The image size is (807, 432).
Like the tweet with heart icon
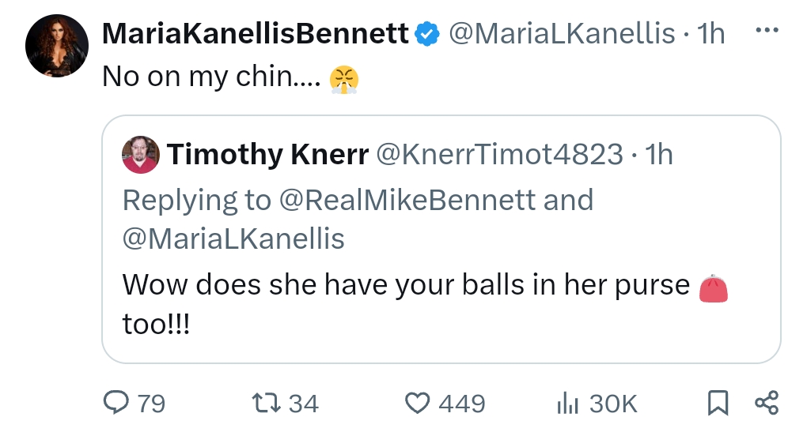417,404
